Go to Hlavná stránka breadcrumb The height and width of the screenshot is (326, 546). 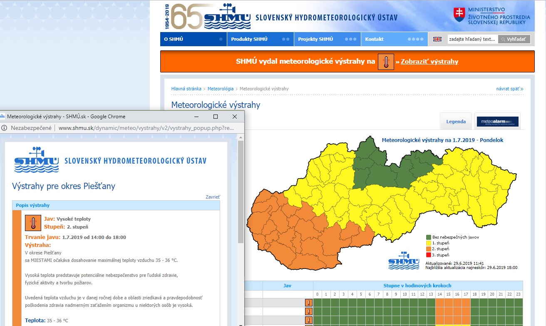click(x=186, y=89)
